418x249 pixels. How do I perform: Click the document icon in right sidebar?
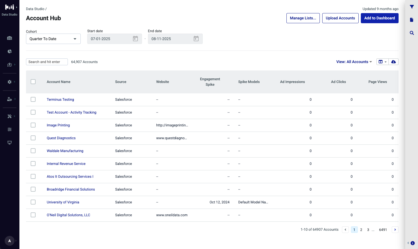point(412,20)
